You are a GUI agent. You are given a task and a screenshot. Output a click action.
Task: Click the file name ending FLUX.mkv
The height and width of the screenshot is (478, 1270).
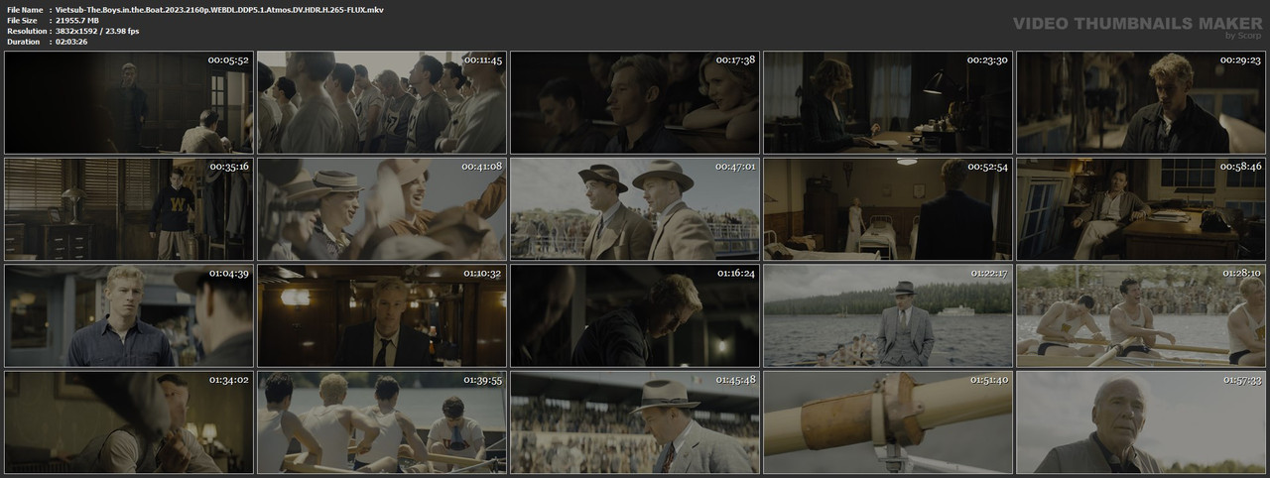(x=220, y=9)
